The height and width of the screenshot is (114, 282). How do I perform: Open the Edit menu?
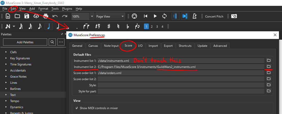[13, 9]
